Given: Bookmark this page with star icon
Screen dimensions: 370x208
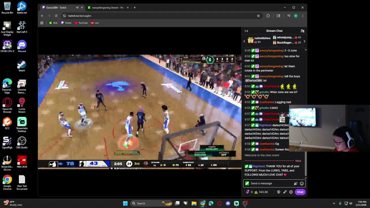Looking at the screenshot, I should (x=258, y=16).
